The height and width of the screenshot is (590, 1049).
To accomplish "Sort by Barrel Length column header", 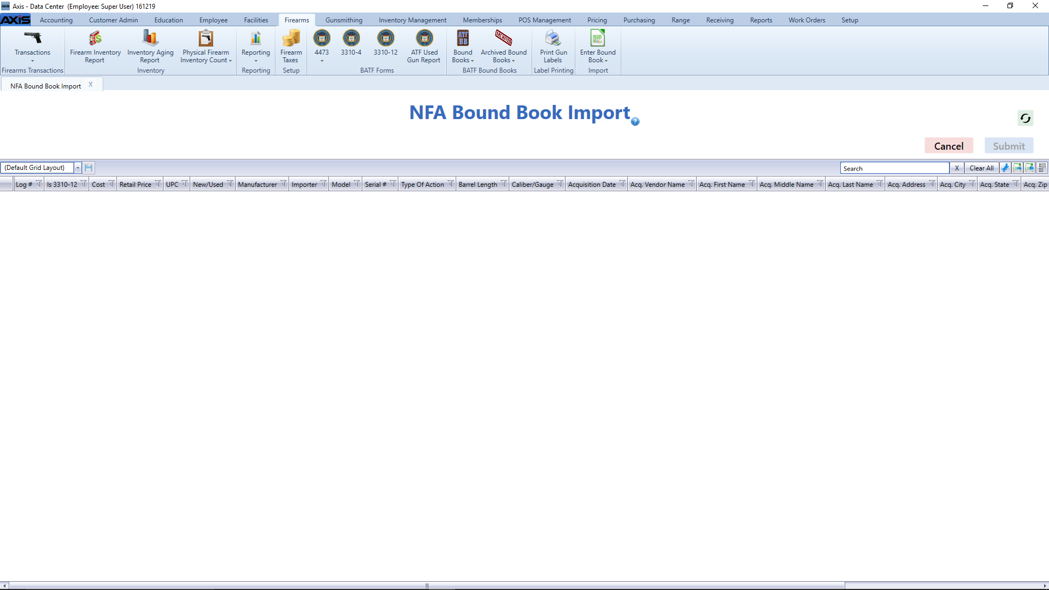I will pyautogui.click(x=478, y=185).
